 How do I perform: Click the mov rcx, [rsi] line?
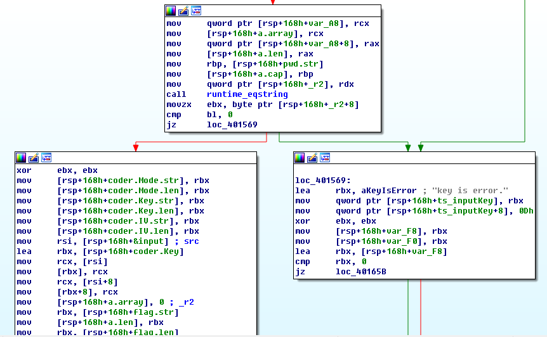pyautogui.click(x=62, y=262)
